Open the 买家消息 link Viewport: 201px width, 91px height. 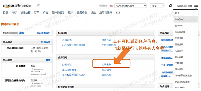181,6
